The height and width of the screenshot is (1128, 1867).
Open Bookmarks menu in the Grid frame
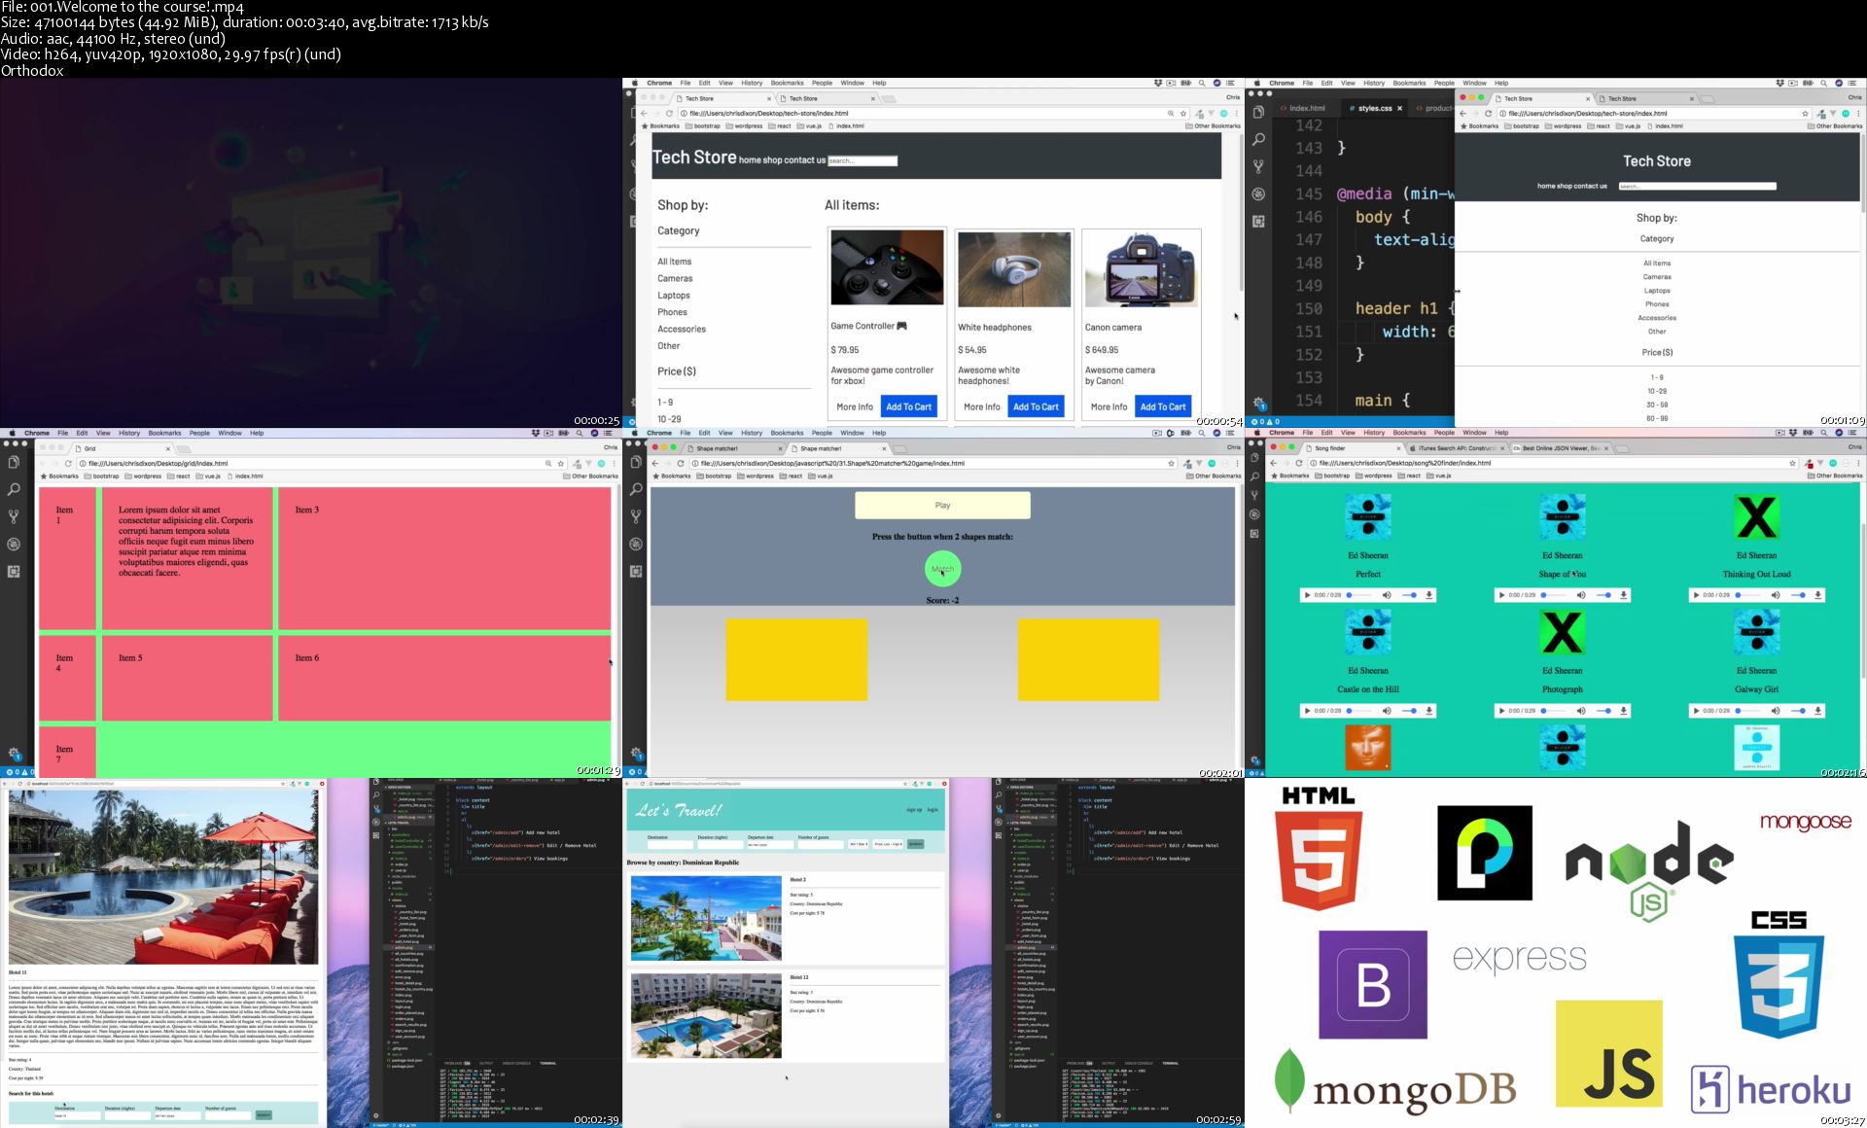click(x=164, y=433)
